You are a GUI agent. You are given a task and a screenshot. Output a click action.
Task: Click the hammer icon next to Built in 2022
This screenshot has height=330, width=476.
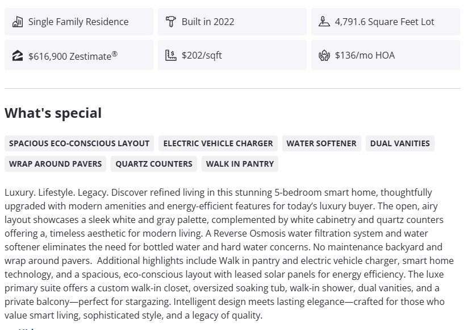[170, 22]
